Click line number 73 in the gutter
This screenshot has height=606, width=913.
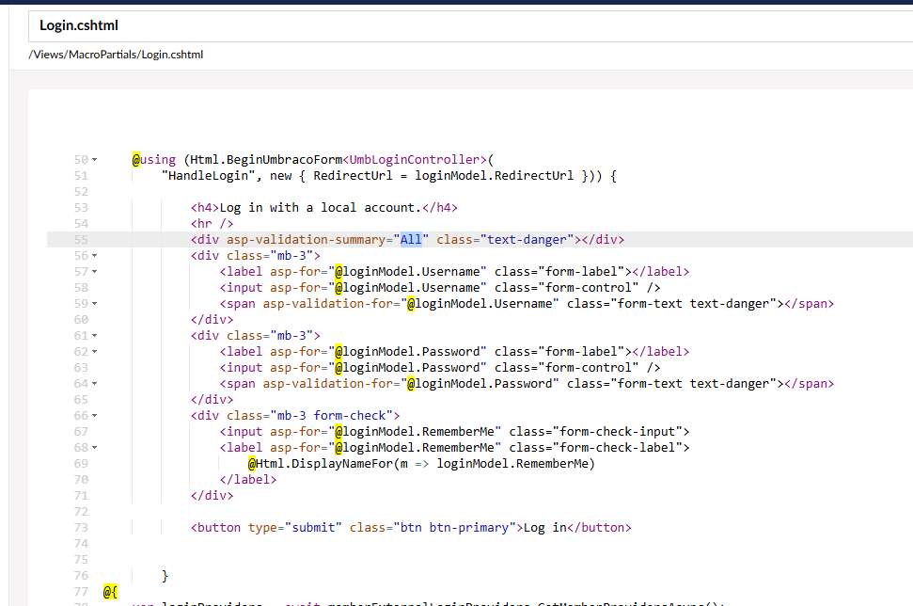tap(81, 527)
